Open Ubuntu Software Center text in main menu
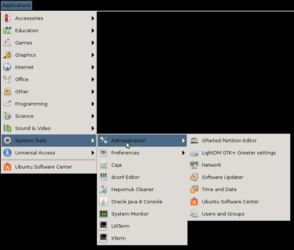This screenshot has width=294, height=250. [44, 167]
